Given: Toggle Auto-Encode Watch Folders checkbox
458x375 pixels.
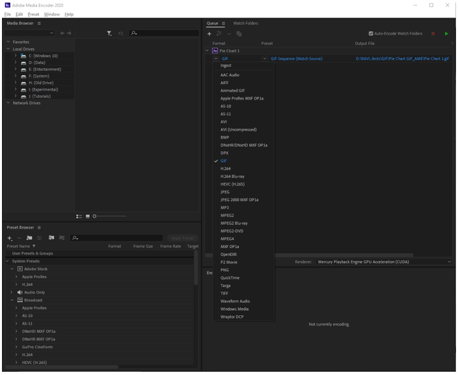Looking at the screenshot, I should click(371, 34).
